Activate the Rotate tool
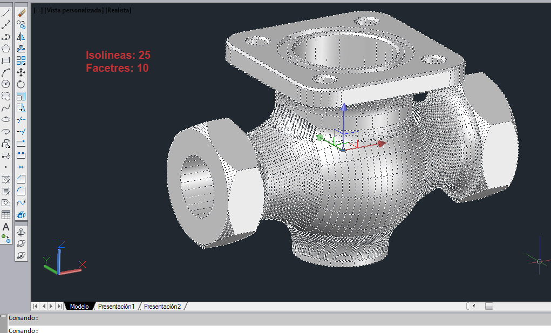Viewport: 551px width, 333px height. (x=21, y=84)
